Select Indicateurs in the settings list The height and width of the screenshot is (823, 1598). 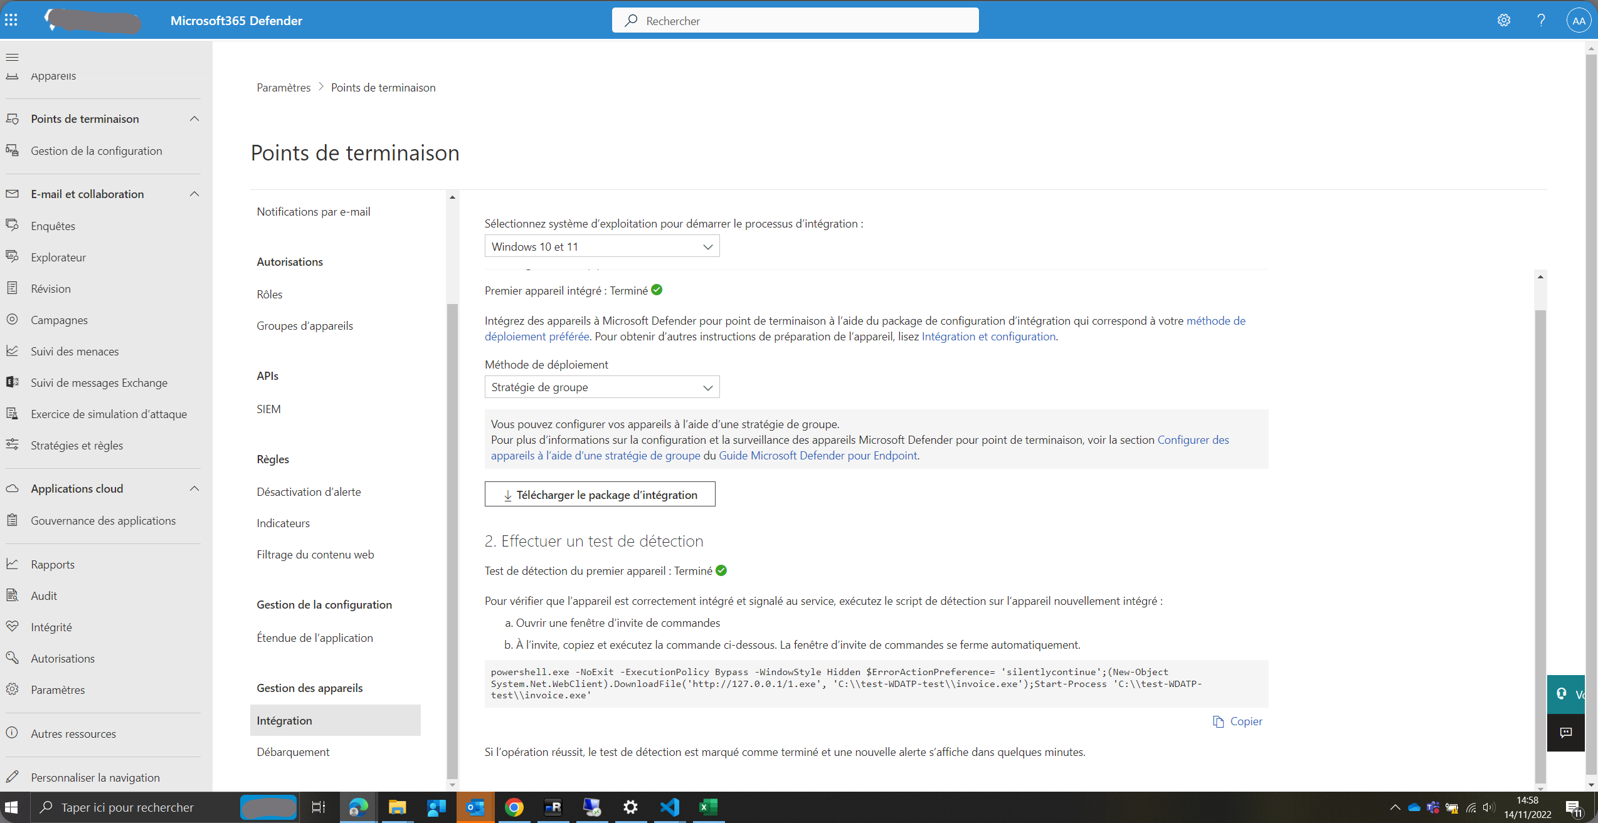click(283, 523)
